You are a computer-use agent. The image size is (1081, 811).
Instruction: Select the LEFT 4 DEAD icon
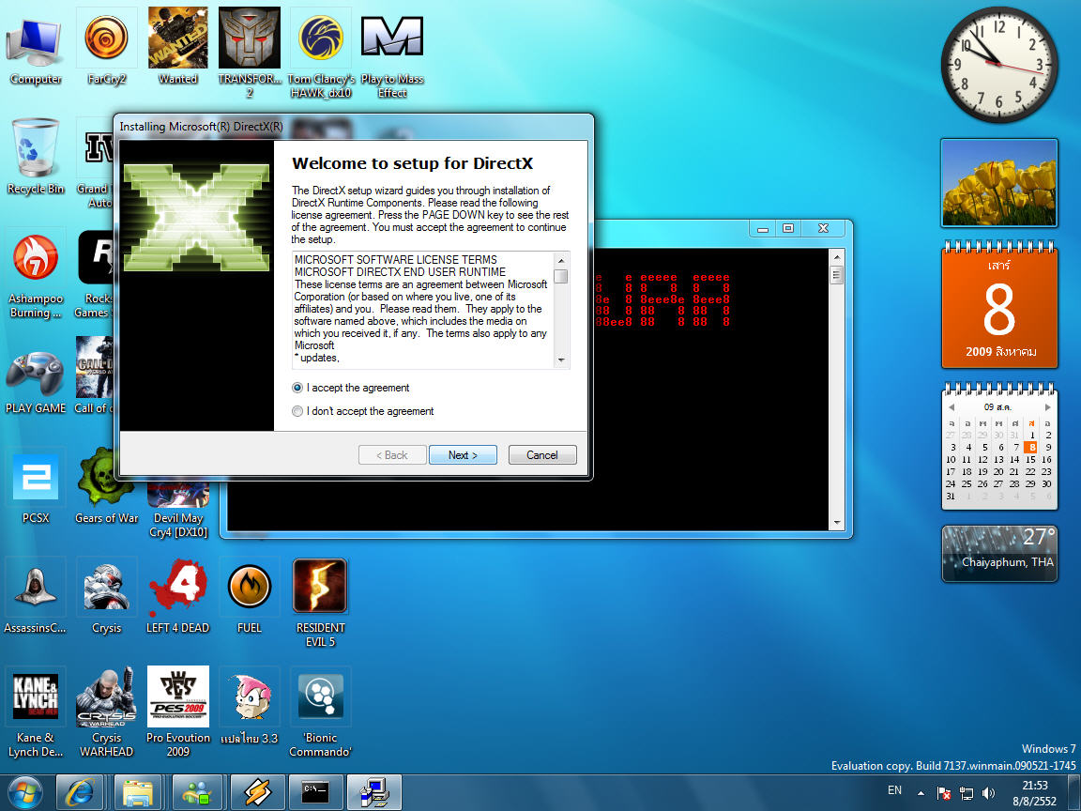tap(178, 596)
